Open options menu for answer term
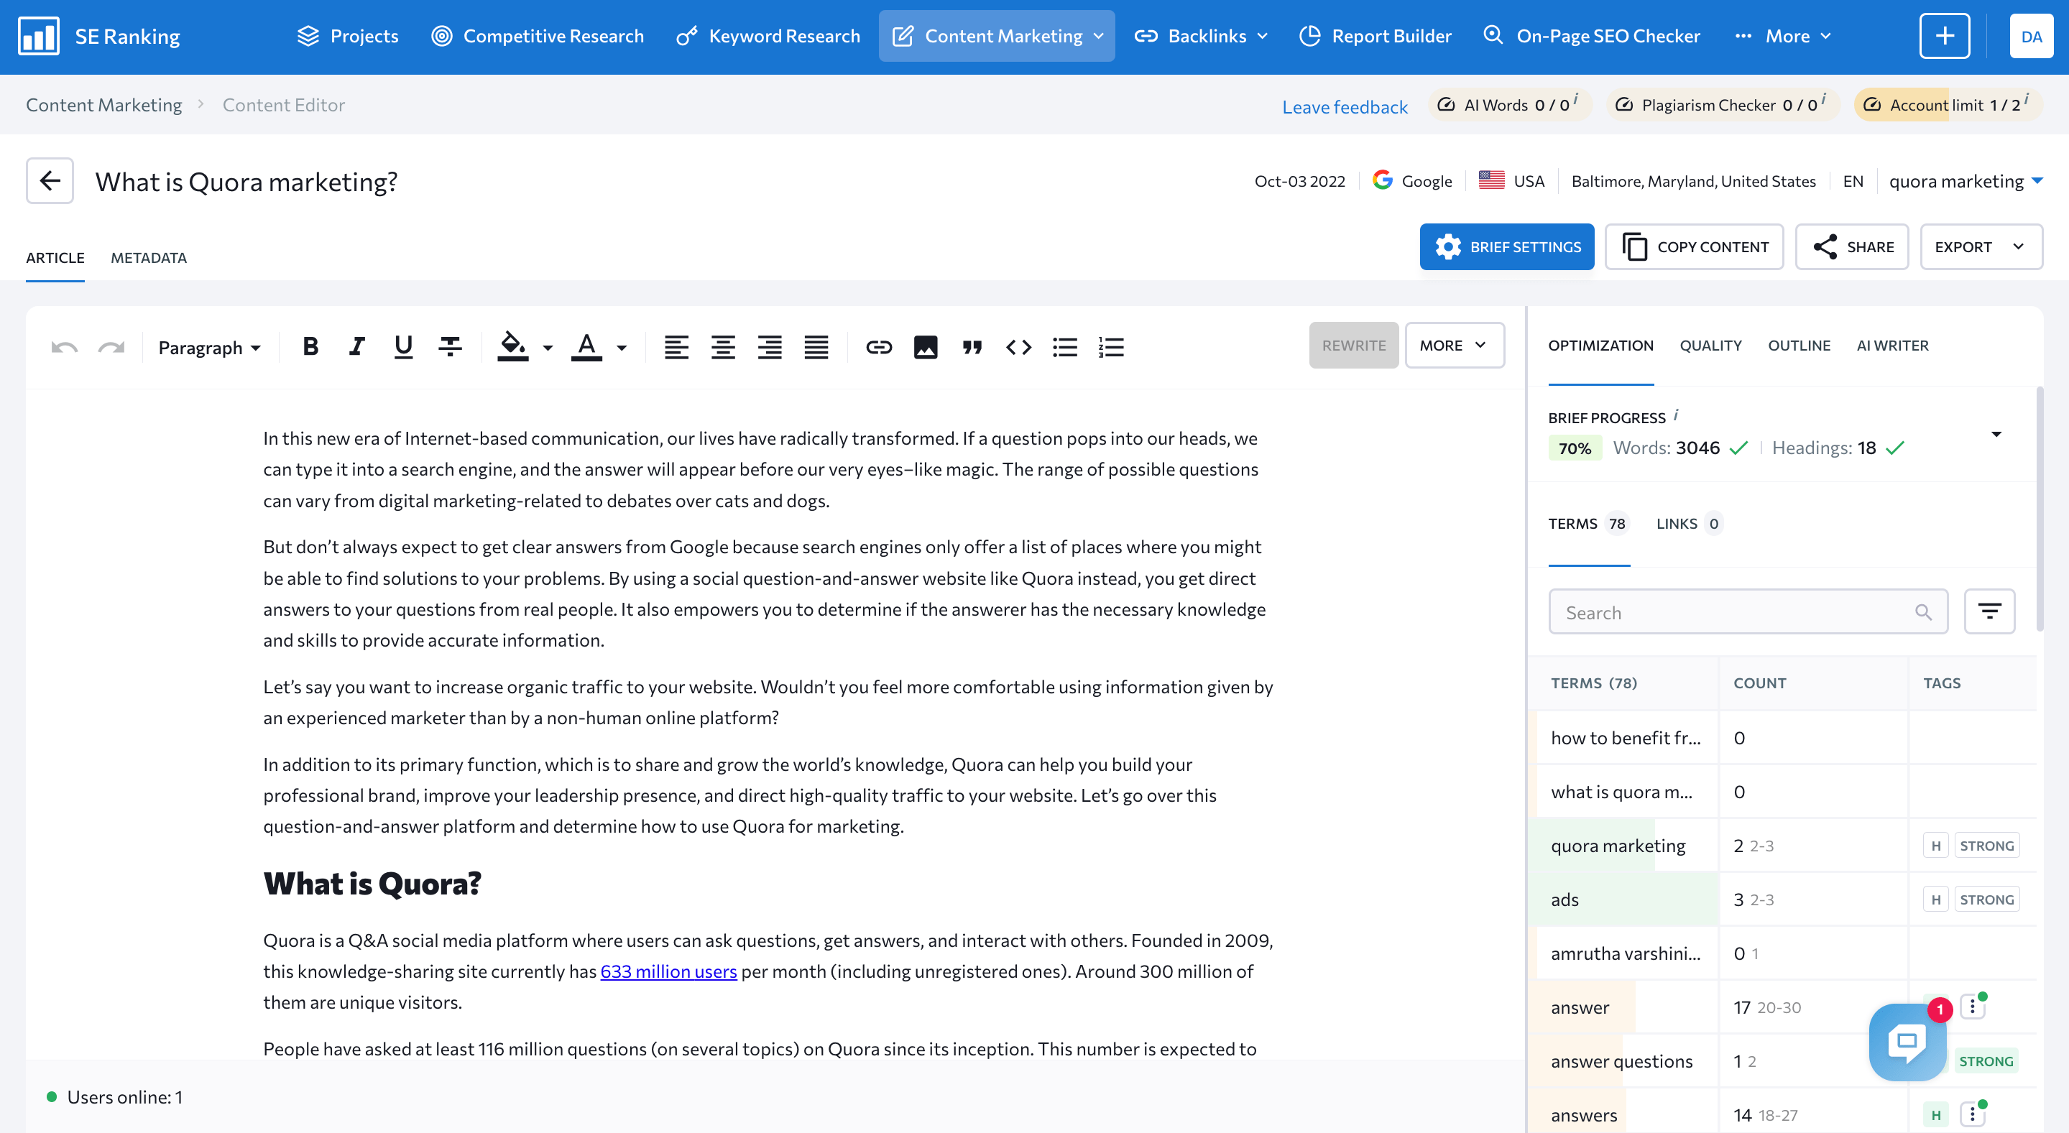Image resolution: width=2069 pixels, height=1133 pixels. (1973, 1007)
